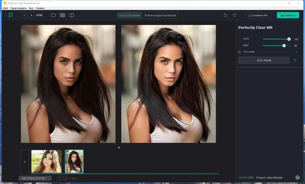Select the split compare view icon
Screen dimensions: 305x184
(71, 15)
